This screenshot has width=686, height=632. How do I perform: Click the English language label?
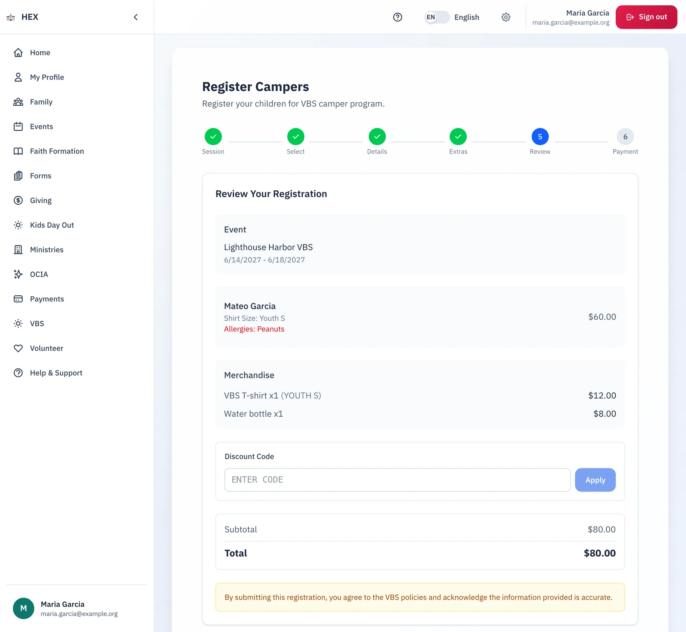467,17
